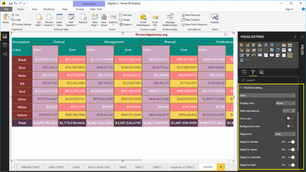Open Get Data in the ribbon
Viewport: 306px width, 172px height.
pos(39,19)
